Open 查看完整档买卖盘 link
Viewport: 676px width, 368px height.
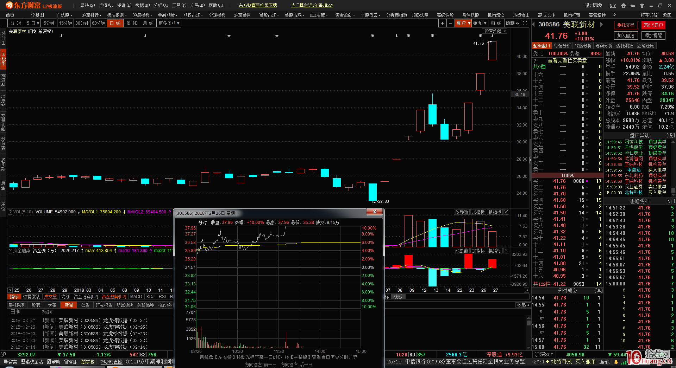point(567,60)
